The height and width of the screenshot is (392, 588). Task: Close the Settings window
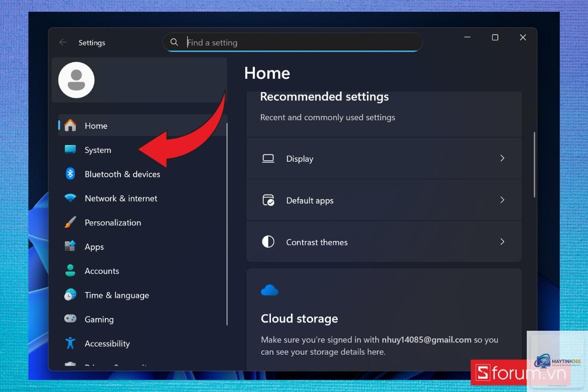(x=523, y=38)
